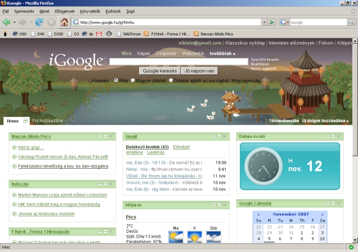Open the D80 bookmark

(x=20, y=34)
